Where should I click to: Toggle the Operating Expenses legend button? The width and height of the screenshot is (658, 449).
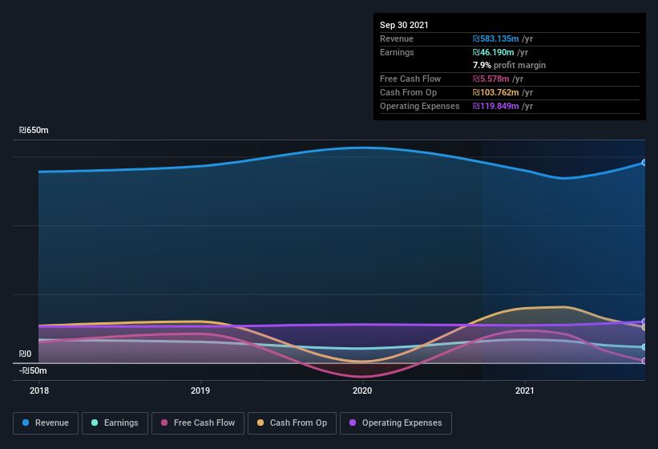point(396,423)
